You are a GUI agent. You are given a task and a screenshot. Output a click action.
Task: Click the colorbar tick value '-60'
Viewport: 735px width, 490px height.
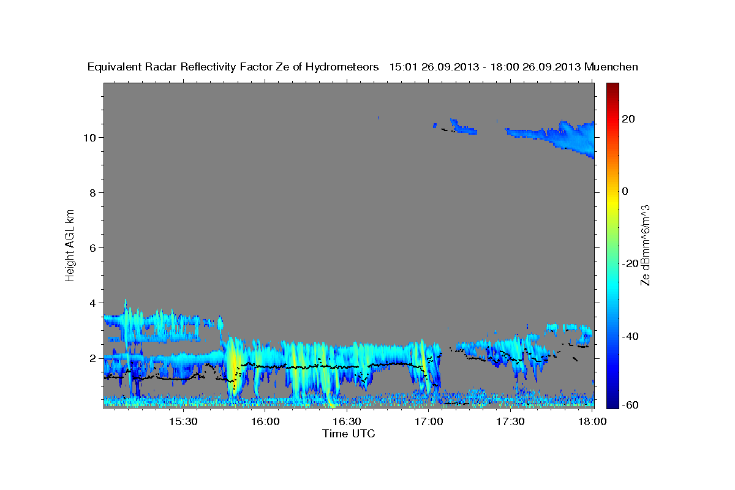click(x=631, y=405)
